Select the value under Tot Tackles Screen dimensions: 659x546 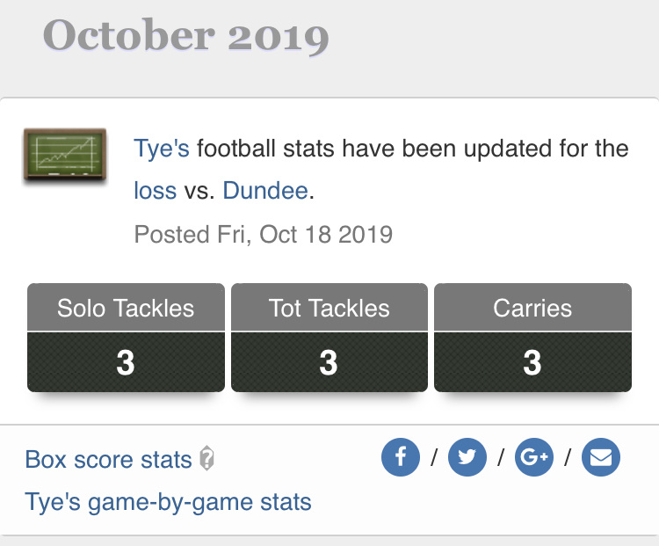329,362
